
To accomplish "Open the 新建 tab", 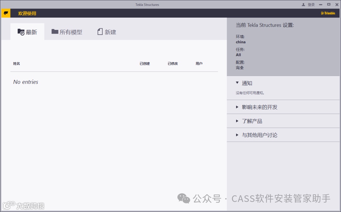I will [x=107, y=32].
